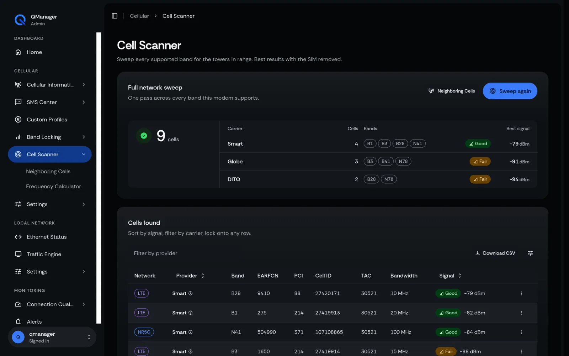Click Download CSV button
Viewport: 569px width, 356px height.
(x=495, y=253)
